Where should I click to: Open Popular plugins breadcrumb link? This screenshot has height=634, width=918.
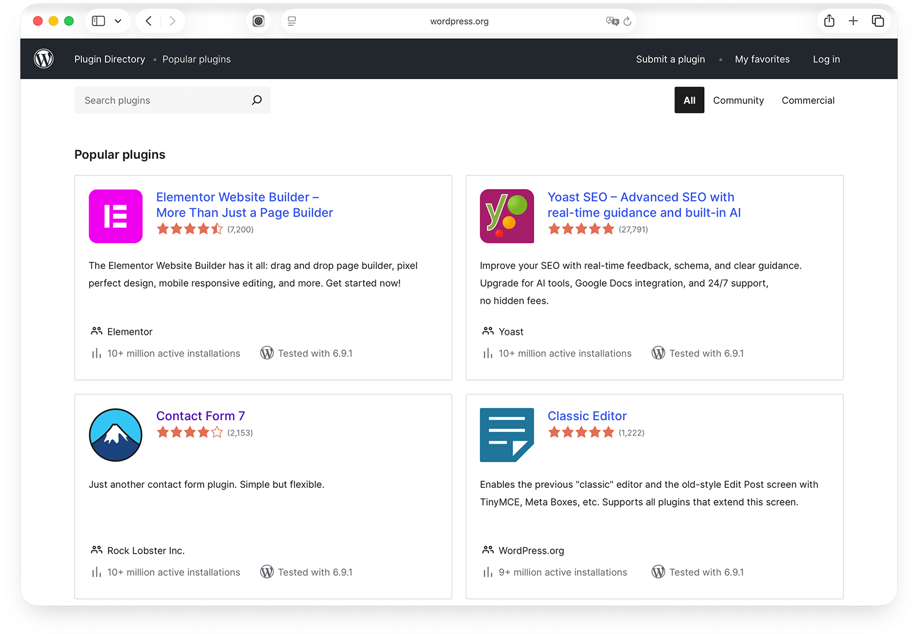tap(196, 59)
